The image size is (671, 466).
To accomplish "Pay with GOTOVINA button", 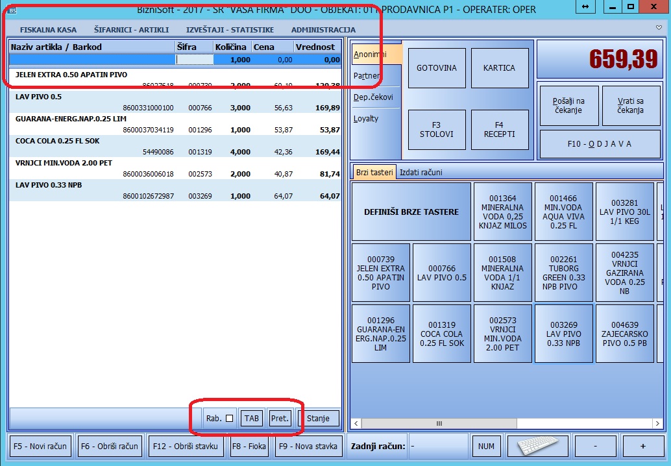I will tap(437, 67).
